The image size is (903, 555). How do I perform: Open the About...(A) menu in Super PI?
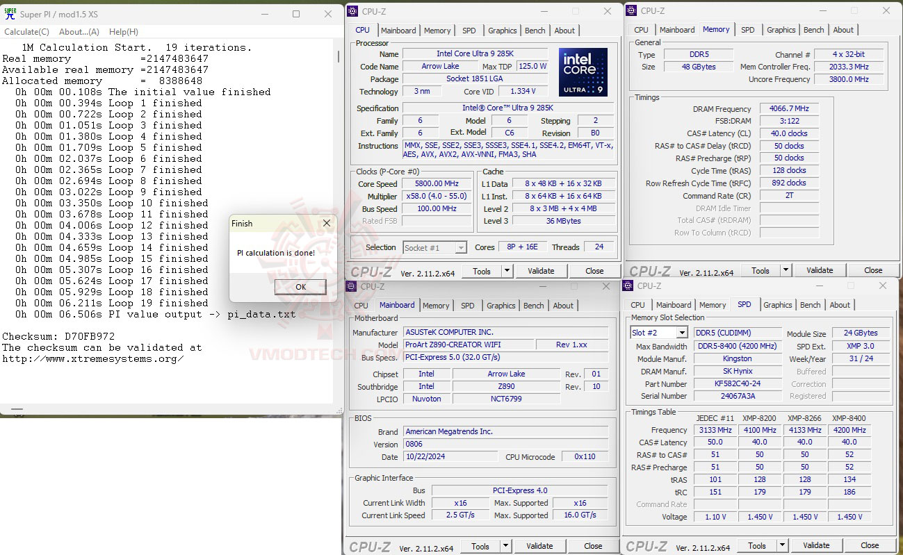click(79, 32)
